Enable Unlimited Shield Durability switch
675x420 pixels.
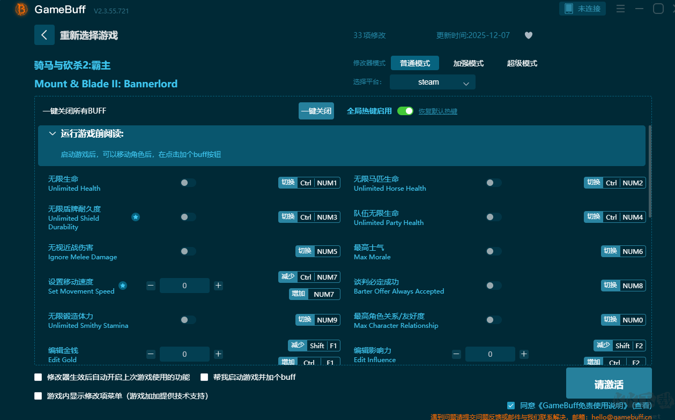(188, 217)
